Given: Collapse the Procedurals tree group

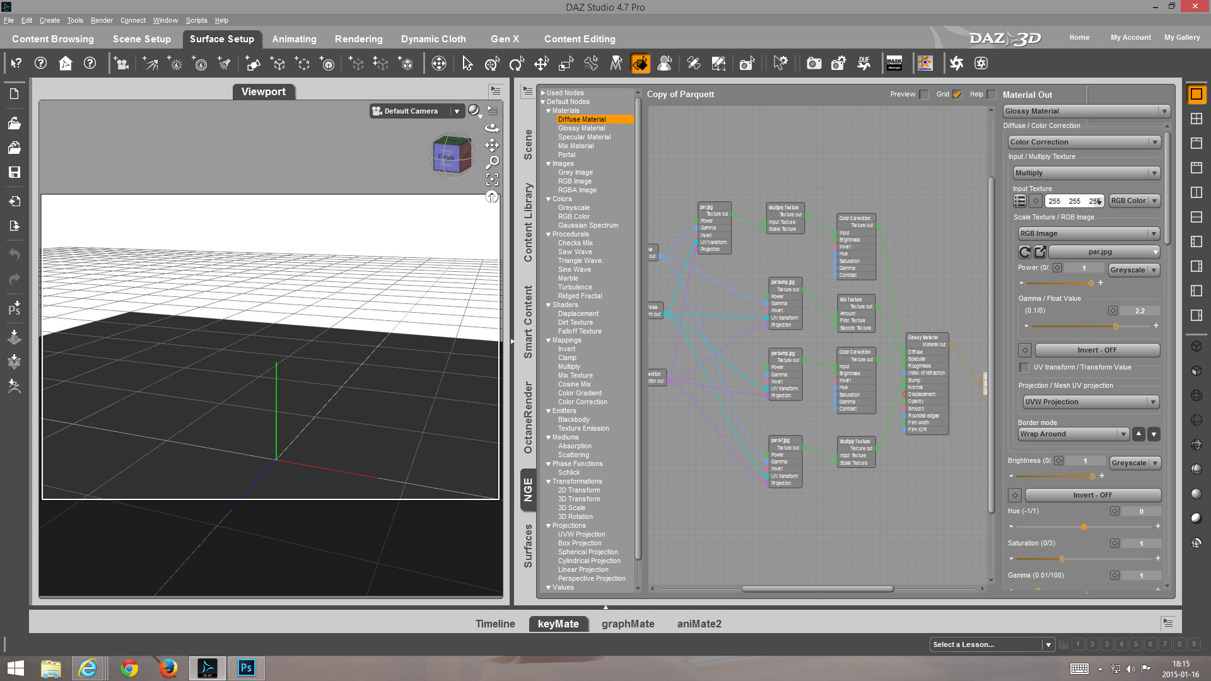Looking at the screenshot, I should (x=548, y=235).
